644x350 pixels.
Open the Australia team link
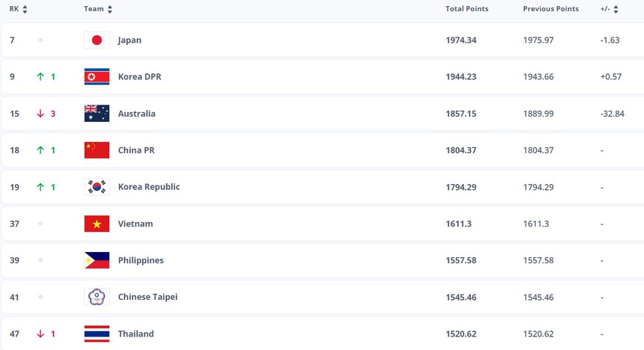coord(136,114)
